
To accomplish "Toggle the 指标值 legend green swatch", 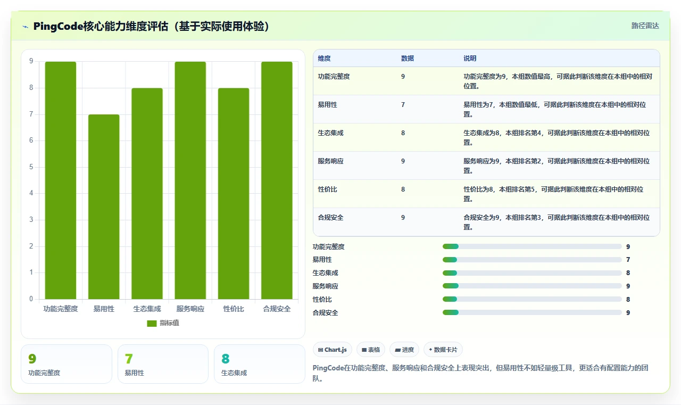I will (152, 323).
